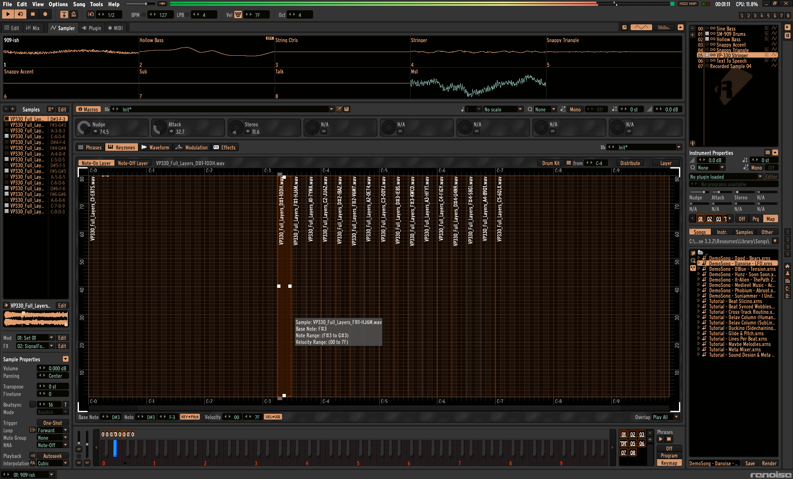Open the No plugin loaded dropdown

click(726, 177)
